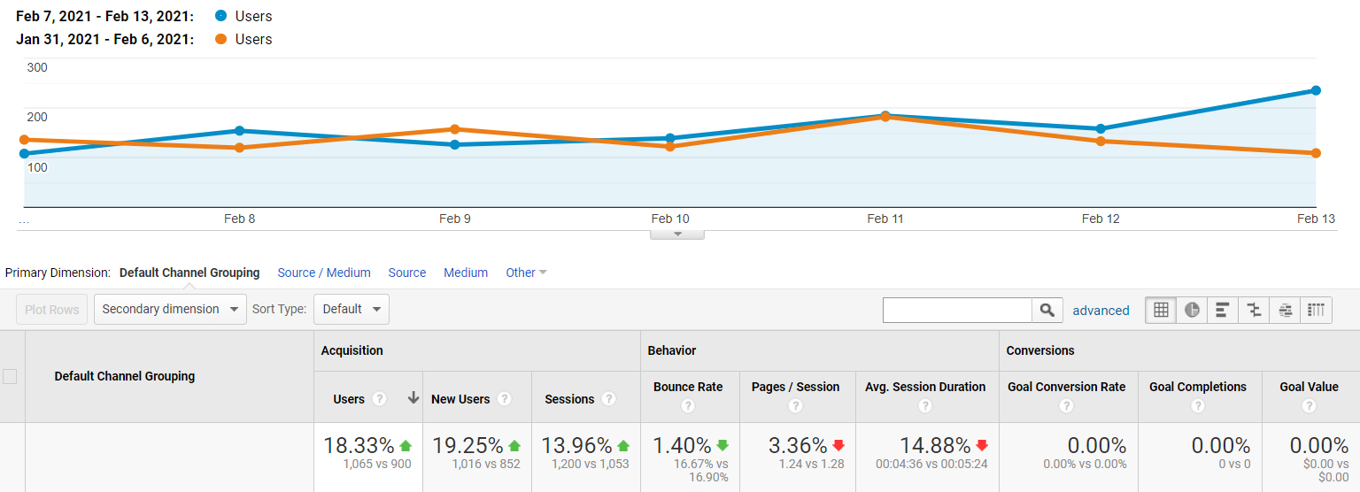The image size is (1360, 492).
Task: Collapse the chart with the arrow handle
Action: [677, 234]
